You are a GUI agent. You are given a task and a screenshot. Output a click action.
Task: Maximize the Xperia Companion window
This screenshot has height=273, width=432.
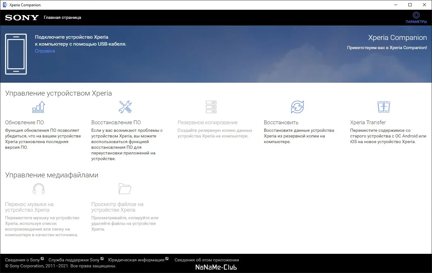410,5
